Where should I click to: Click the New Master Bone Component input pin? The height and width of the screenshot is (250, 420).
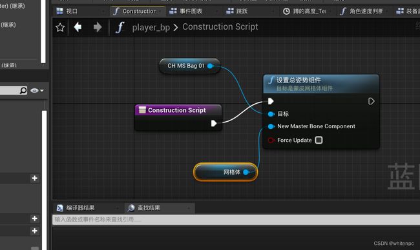271,126
